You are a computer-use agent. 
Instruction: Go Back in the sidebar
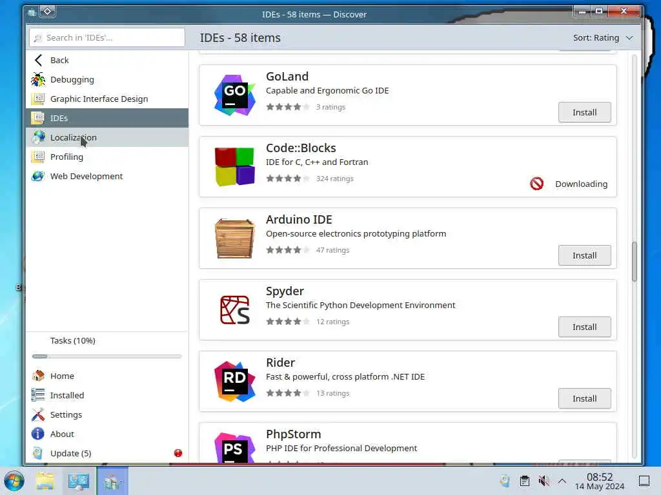pyautogui.click(x=107, y=60)
